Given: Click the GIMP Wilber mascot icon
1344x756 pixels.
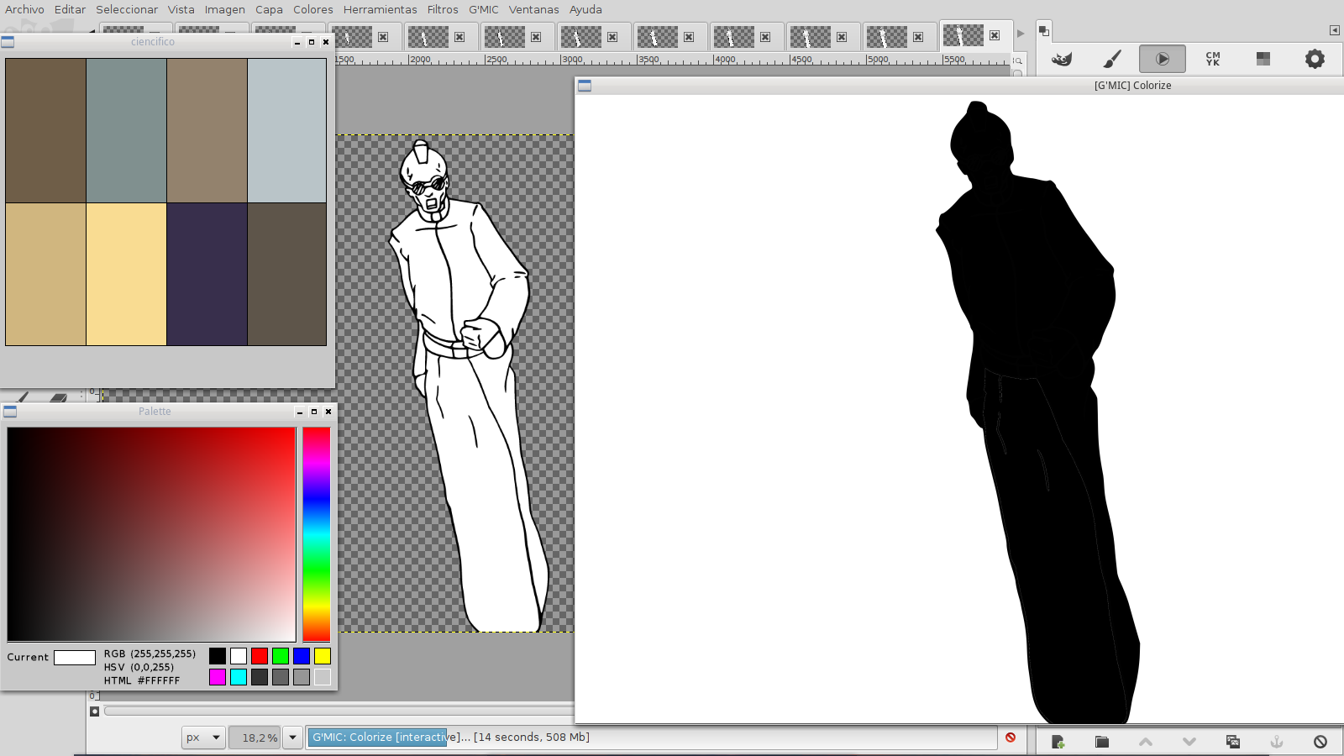Looking at the screenshot, I should pos(1062,59).
